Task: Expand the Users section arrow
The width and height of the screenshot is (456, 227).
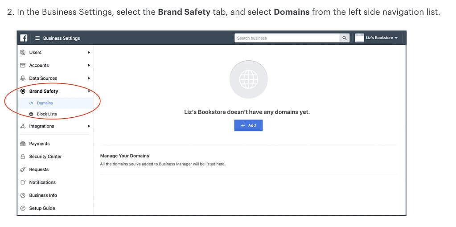Action: 89,52
